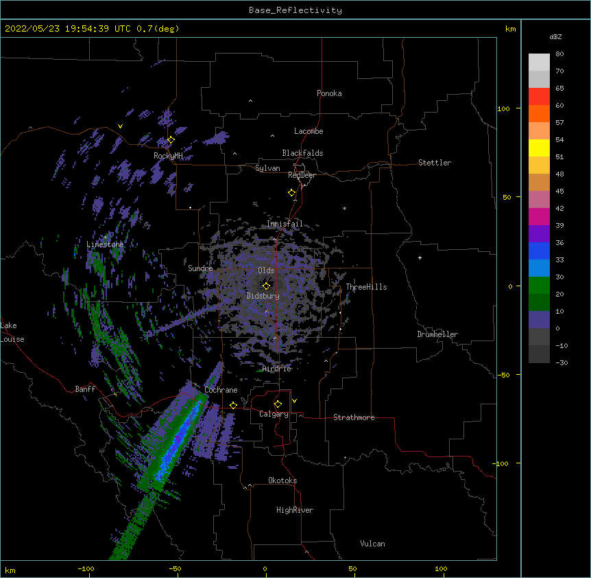Viewport: 591px width, 578px height.
Task: Click the red swatch in dBZ legend
Action: [x=539, y=97]
